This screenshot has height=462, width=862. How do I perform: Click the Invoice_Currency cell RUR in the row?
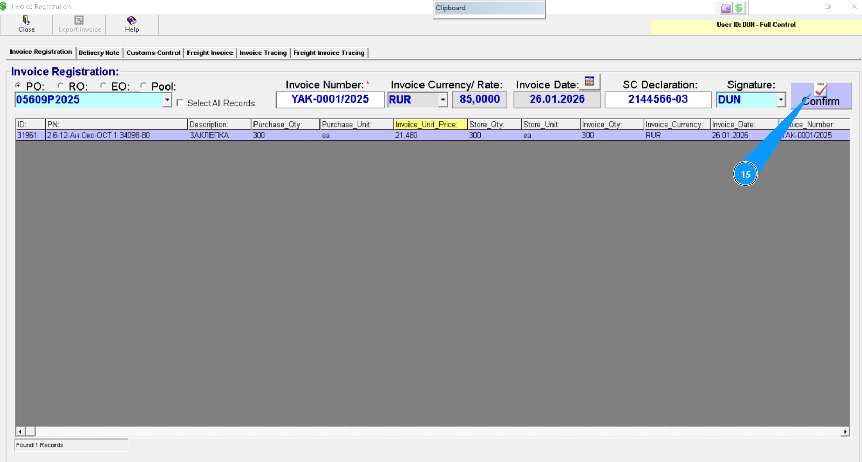point(677,135)
